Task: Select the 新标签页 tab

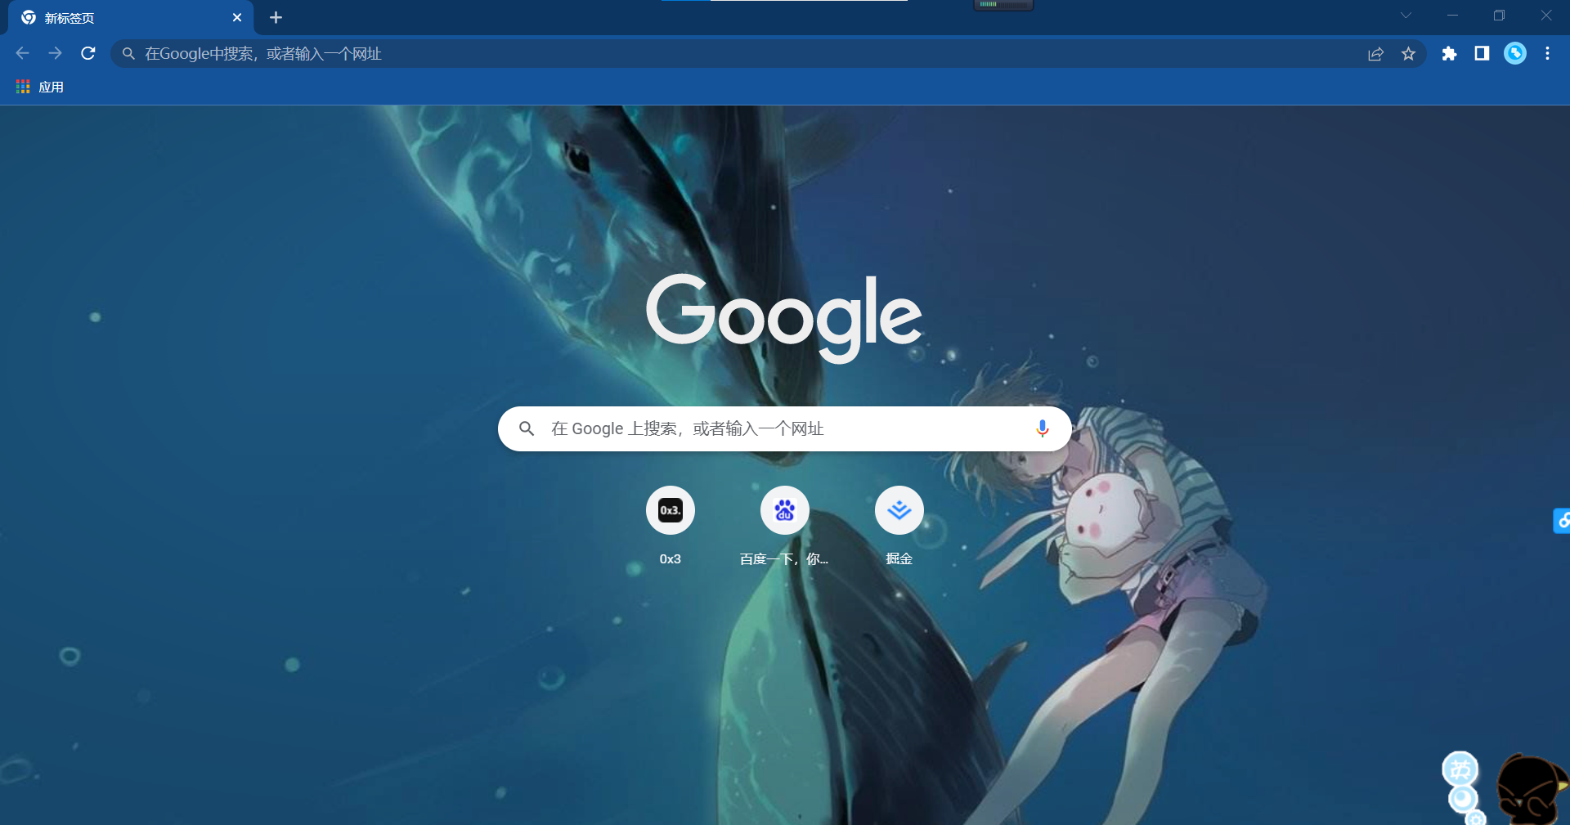Action: (131, 18)
